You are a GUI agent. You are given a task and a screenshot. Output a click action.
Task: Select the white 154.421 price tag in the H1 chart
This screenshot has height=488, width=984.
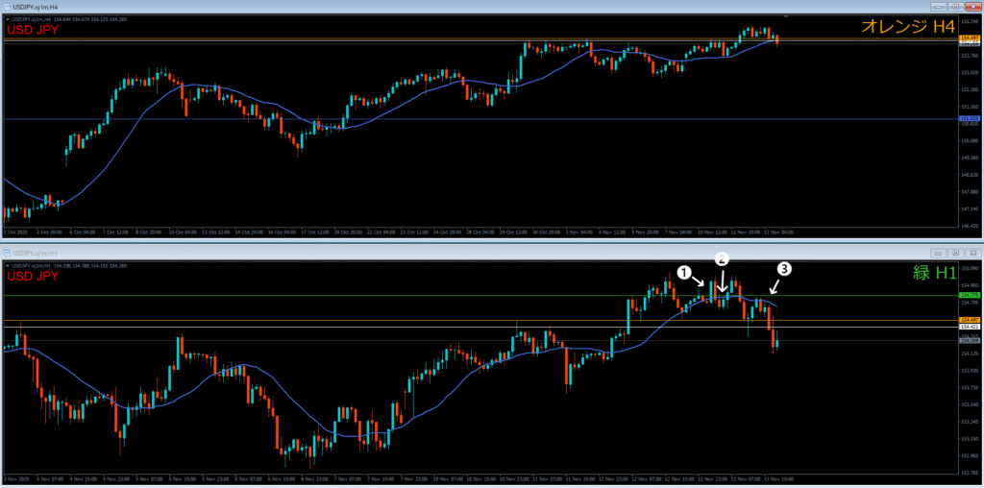pyautogui.click(x=970, y=327)
